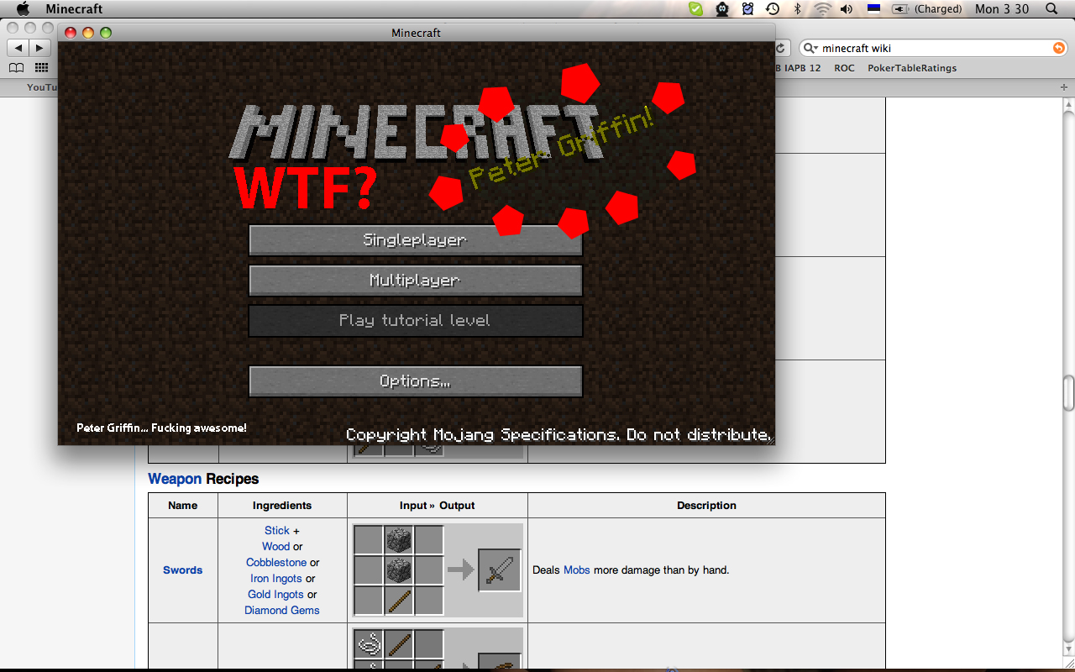Click the 'Input » Output' column header
1075x672 pixels.
(438, 506)
